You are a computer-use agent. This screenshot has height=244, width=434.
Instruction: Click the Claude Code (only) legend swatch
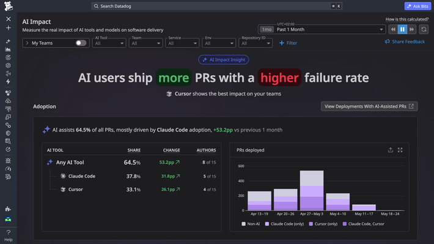coord(267,224)
